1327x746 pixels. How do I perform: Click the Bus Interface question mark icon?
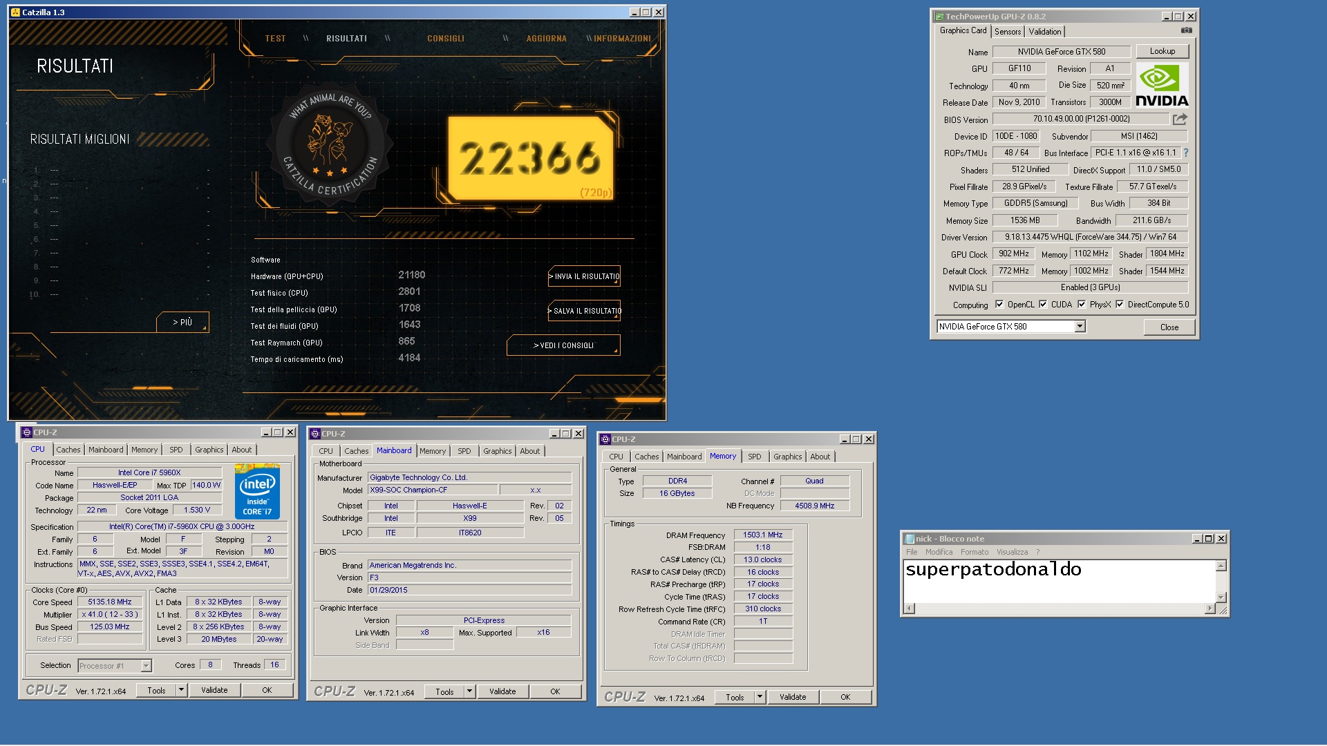pyautogui.click(x=1186, y=153)
